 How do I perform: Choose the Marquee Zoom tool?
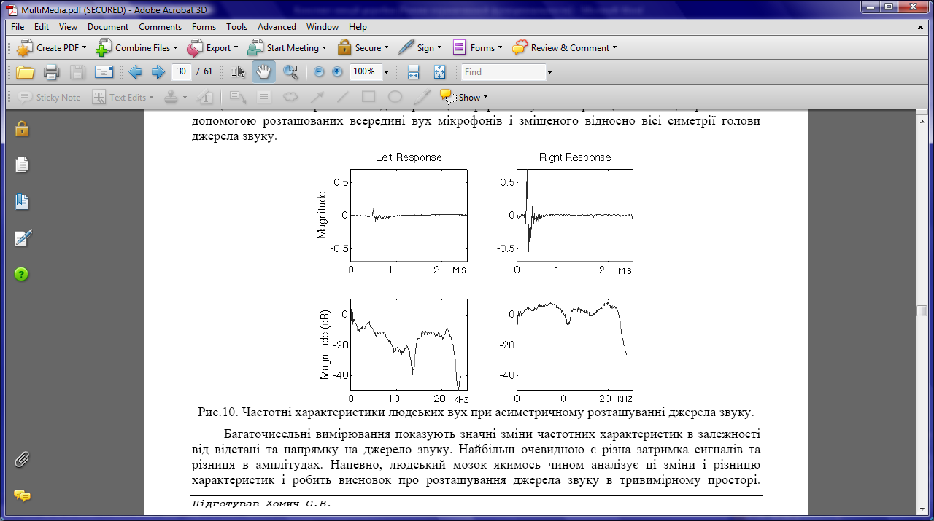pos(290,72)
